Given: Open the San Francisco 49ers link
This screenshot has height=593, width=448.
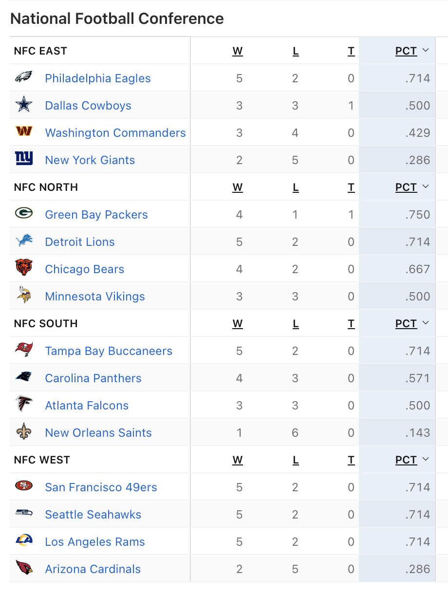Looking at the screenshot, I should click(x=101, y=487).
